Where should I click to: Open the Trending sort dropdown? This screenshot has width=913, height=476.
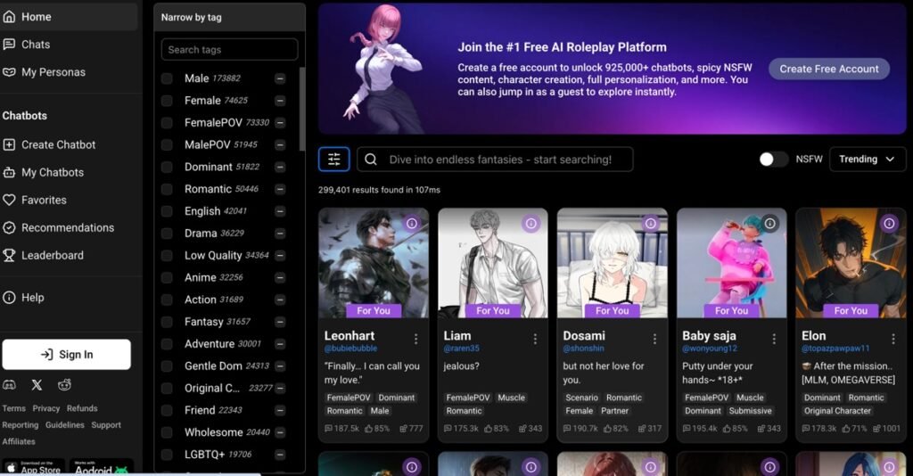click(x=867, y=160)
